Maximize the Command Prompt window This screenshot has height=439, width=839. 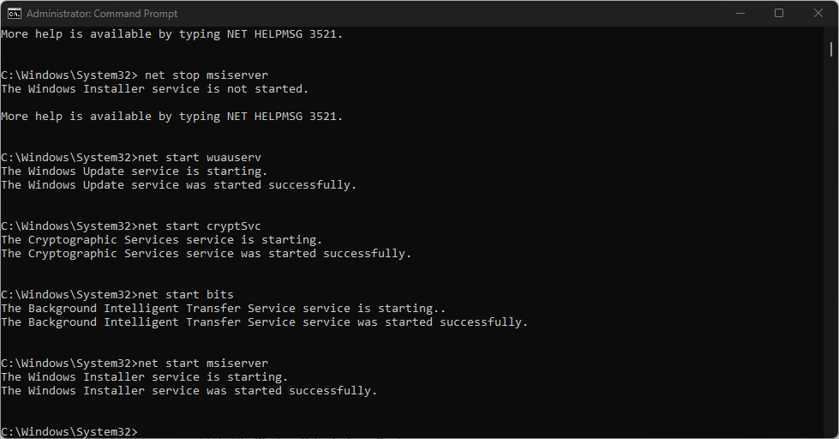point(778,13)
